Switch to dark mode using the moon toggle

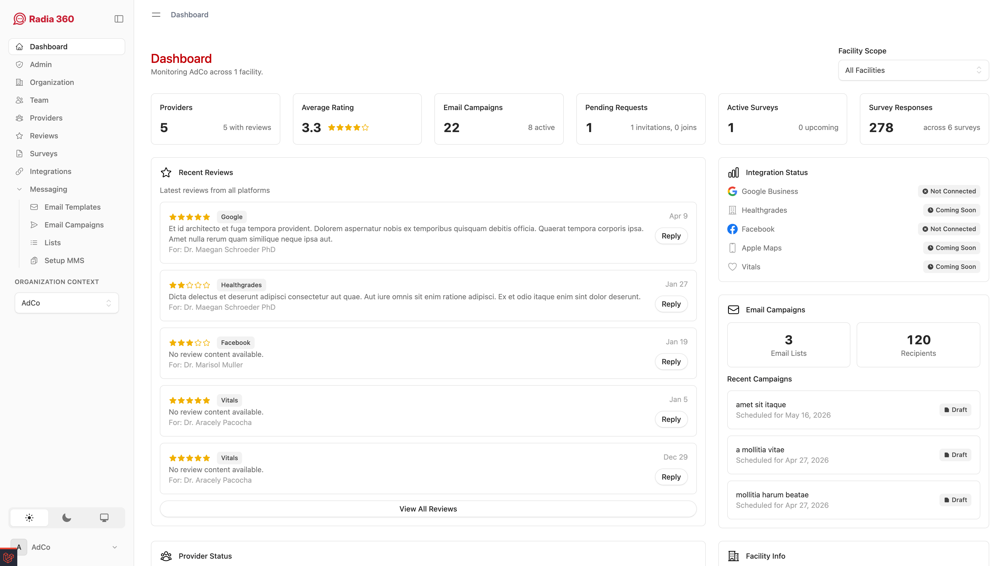click(66, 517)
